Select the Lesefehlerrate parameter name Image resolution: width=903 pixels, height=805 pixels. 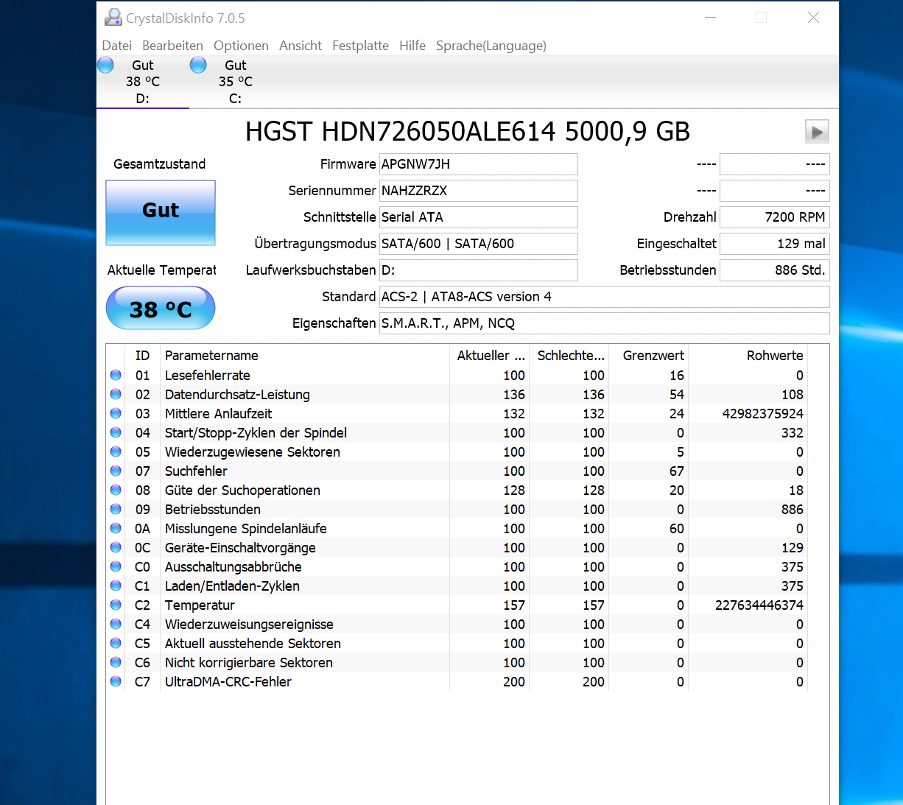(x=208, y=376)
